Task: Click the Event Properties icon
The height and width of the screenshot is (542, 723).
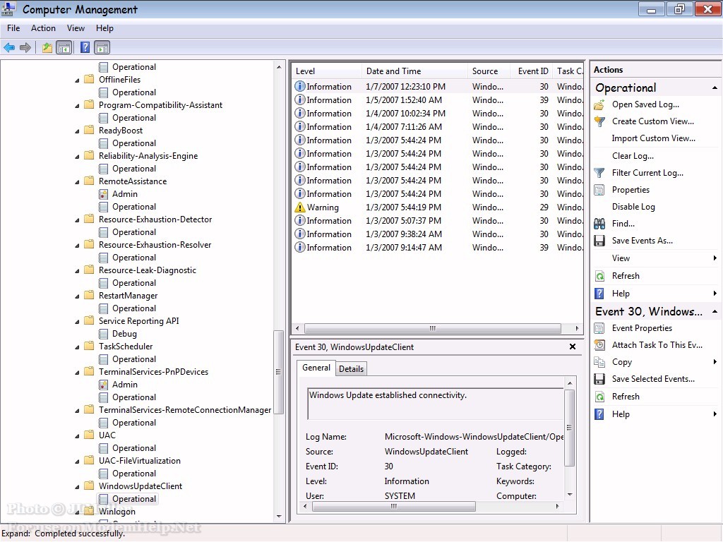Action: click(599, 328)
